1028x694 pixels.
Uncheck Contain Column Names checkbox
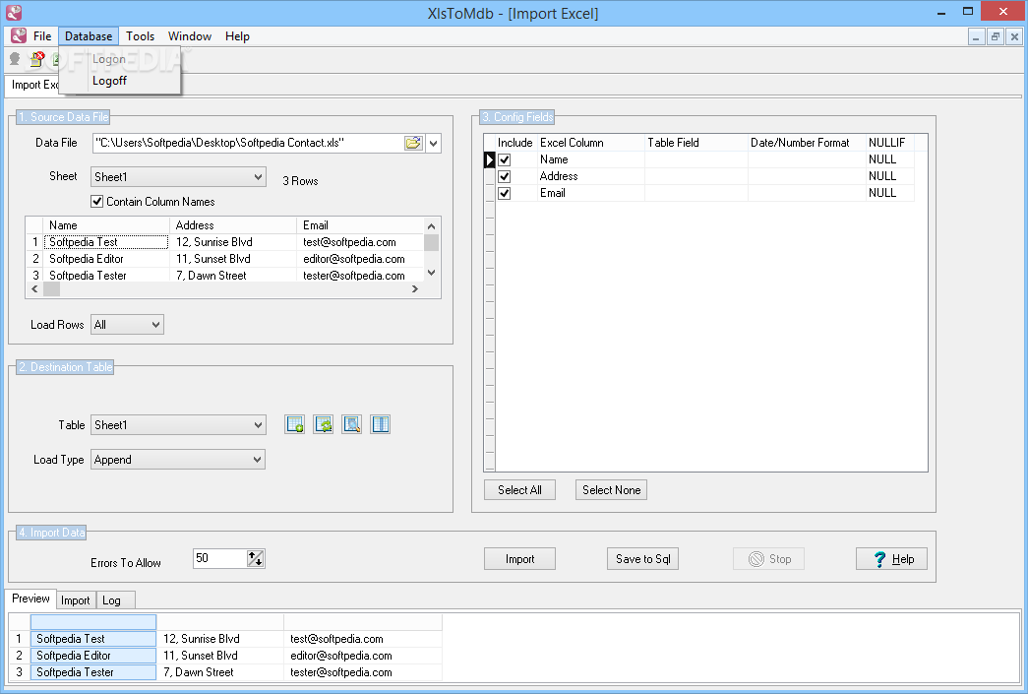point(97,202)
